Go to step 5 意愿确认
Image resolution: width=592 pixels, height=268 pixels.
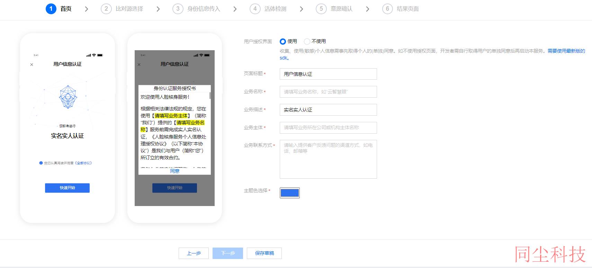(334, 9)
